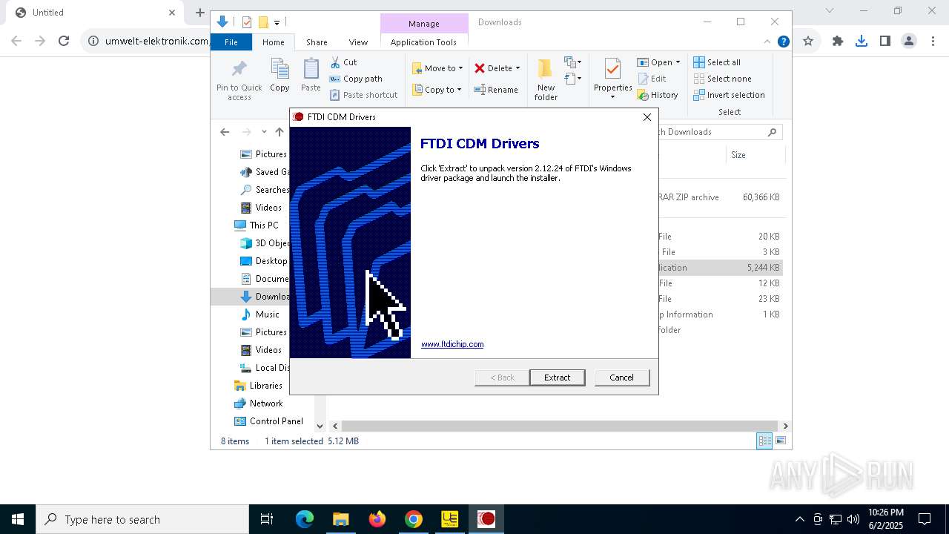Customize Quick Access Toolbar dropdown
The height and width of the screenshot is (534, 949).
point(277,22)
